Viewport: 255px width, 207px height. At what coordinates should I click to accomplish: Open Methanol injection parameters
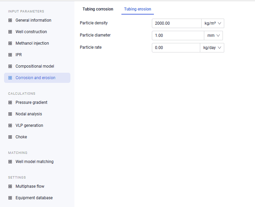tap(37, 43)
